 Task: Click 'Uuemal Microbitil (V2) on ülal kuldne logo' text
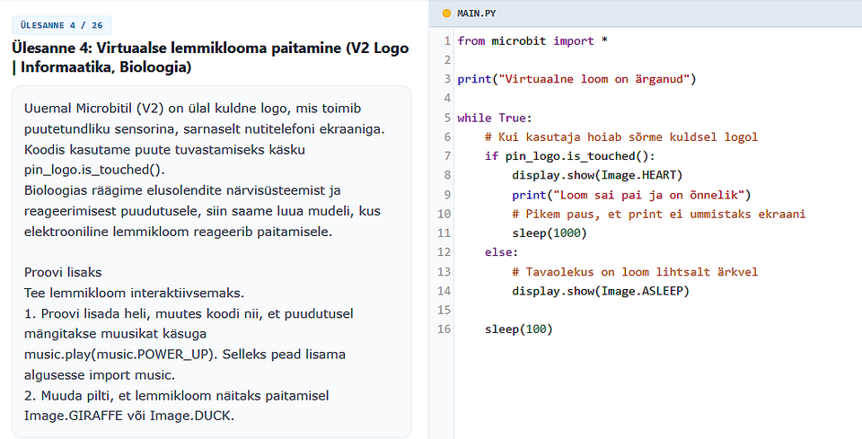(158, 109)
